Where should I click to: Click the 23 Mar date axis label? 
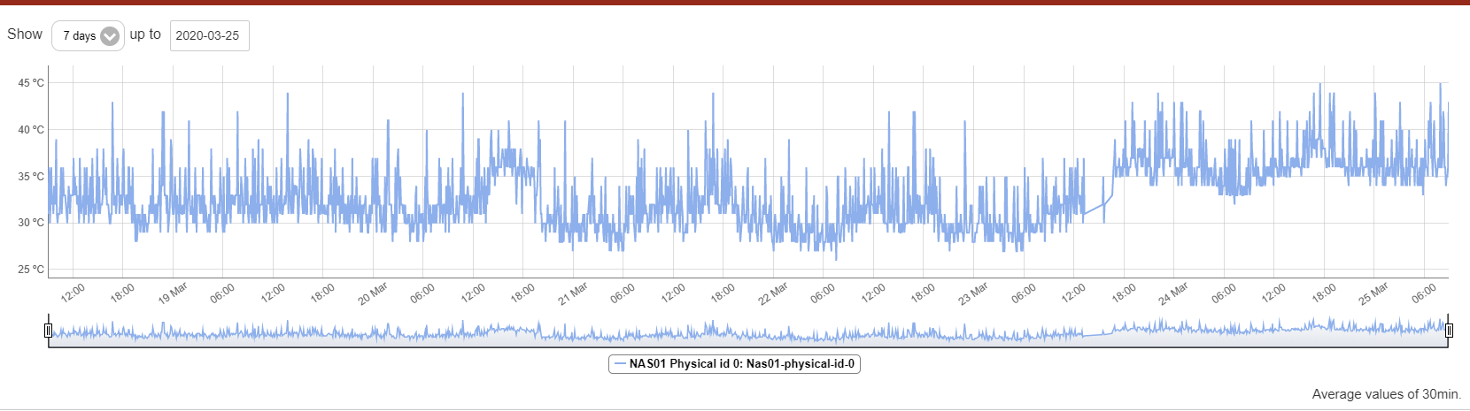pos(974,293)
